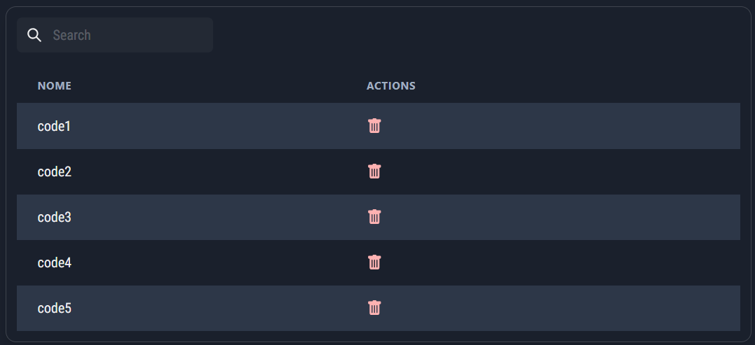Click the search magnifier icon
Image resolution: width=755 pixels, height=345 pixels.
pyautogui.click(x=34, y=35)
